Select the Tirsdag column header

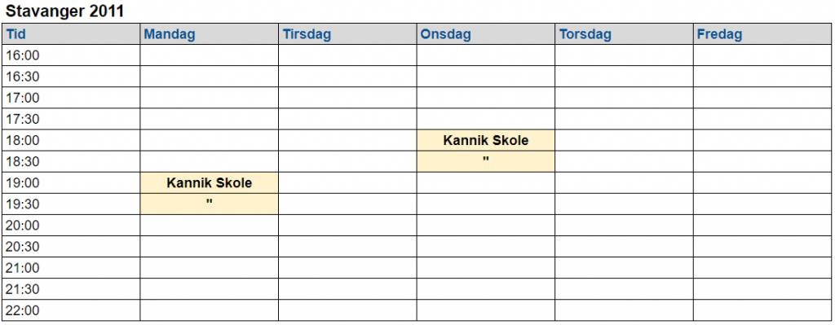click(347, 34)
